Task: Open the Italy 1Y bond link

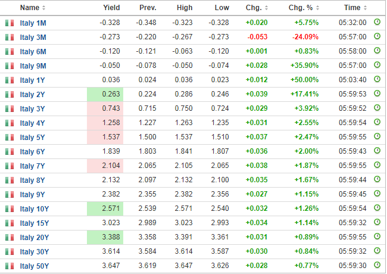Action: [32, 80]
